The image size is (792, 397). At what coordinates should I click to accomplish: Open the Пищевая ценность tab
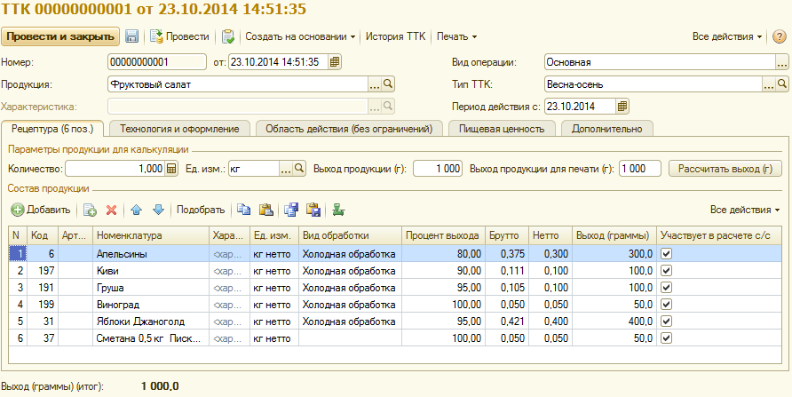pos(502,129)
